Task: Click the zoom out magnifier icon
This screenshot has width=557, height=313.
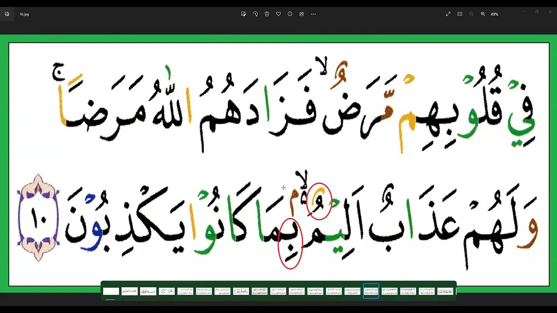Action: [x=471, y=14]
